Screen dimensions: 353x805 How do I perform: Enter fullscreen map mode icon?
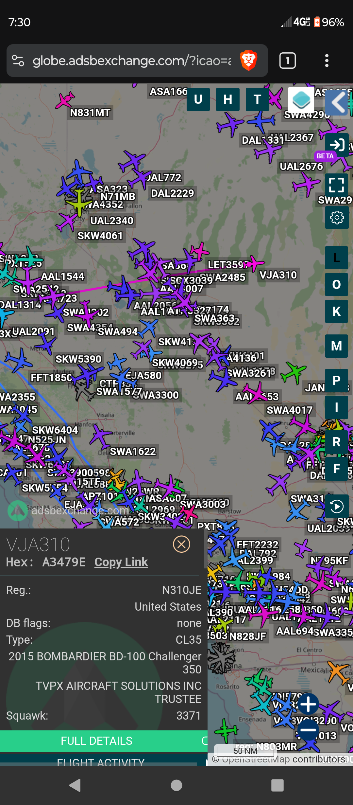coord(337,185)
